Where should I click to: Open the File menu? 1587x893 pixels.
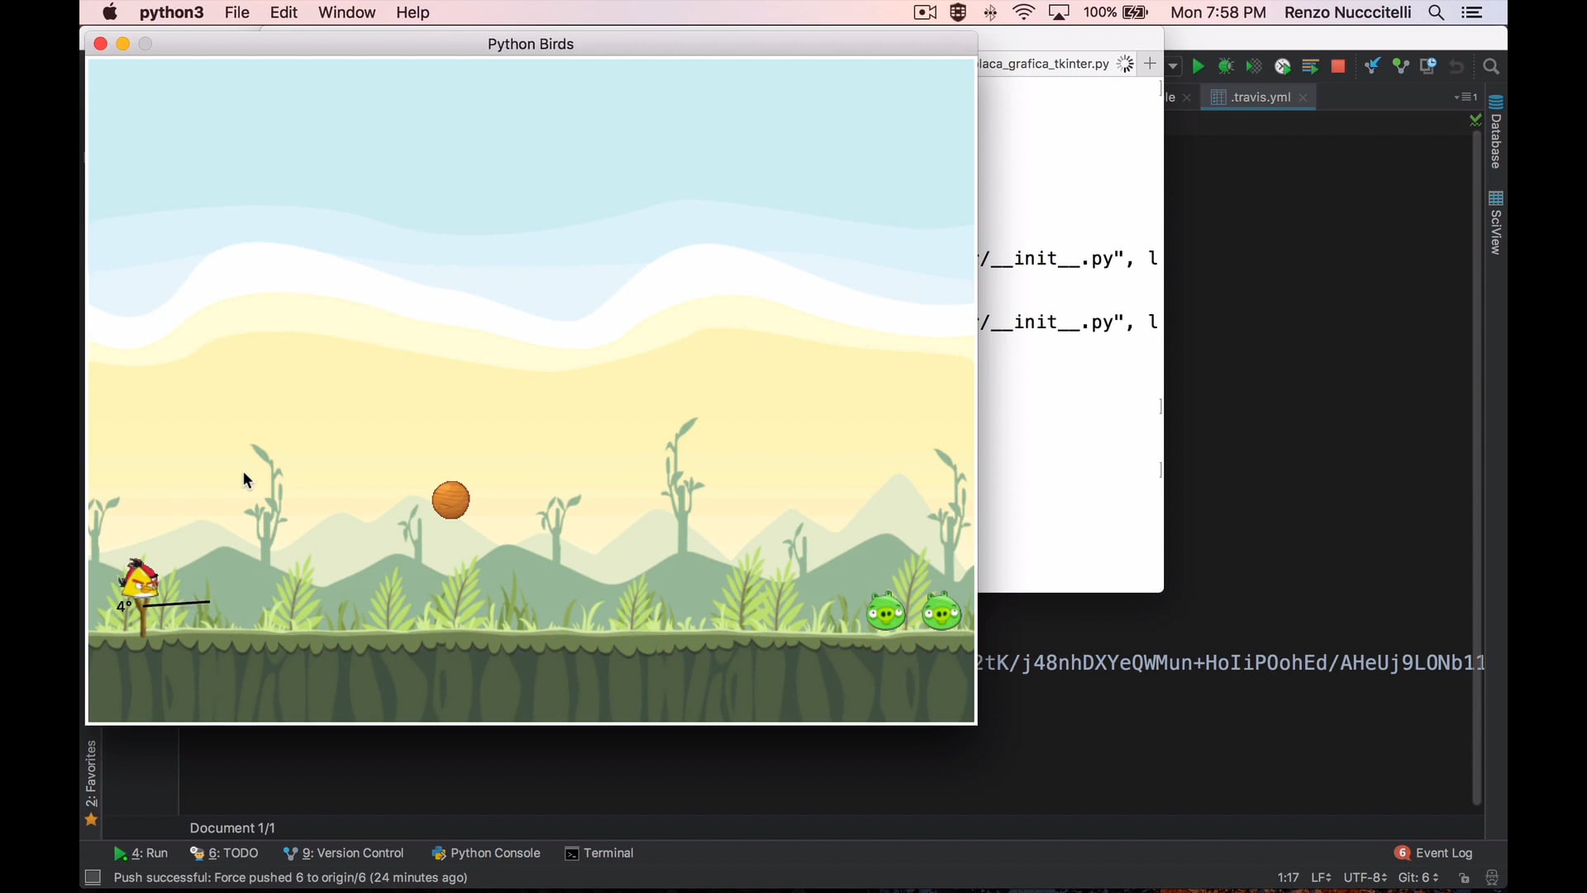237,12
